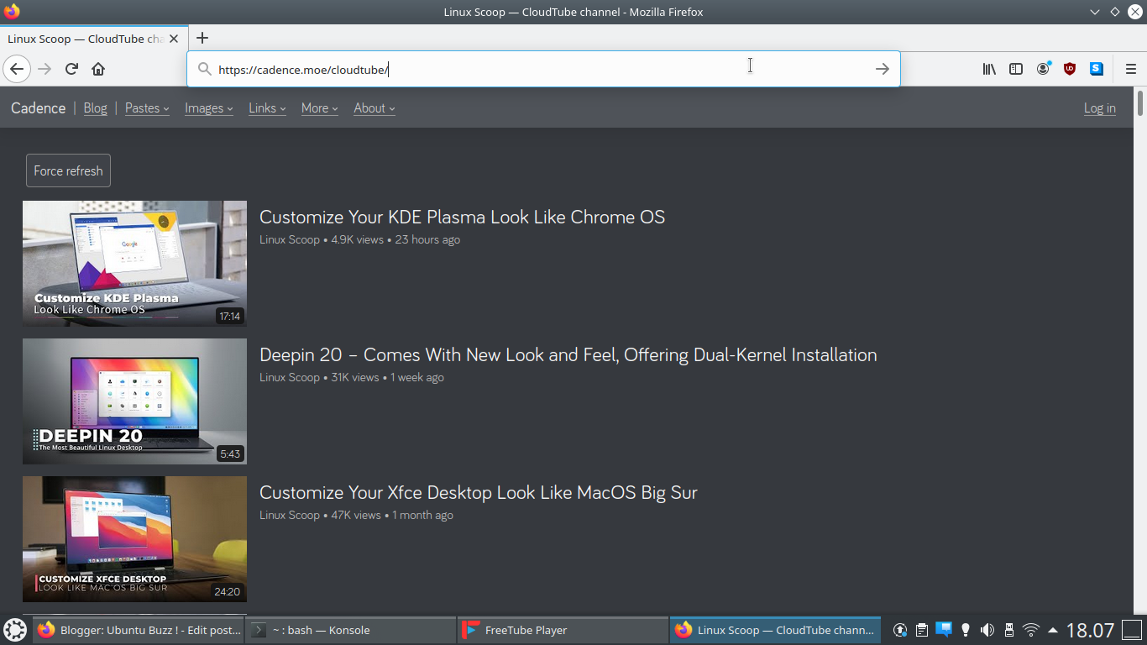Image resolution: width=1147 pixels, height=645 pixels.
Task: Open 'Deepin 20 – Comes With New Look' title
Action: coord(568,354)
